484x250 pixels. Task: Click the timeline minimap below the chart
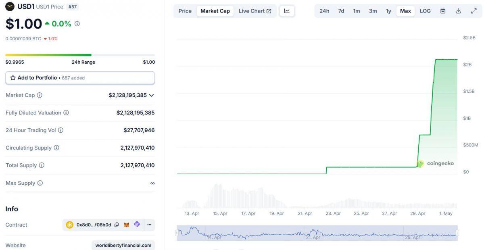(318, 233)
